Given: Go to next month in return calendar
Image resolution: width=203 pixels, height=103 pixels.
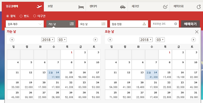Looking at the screenshot, I should click(193, 40).
